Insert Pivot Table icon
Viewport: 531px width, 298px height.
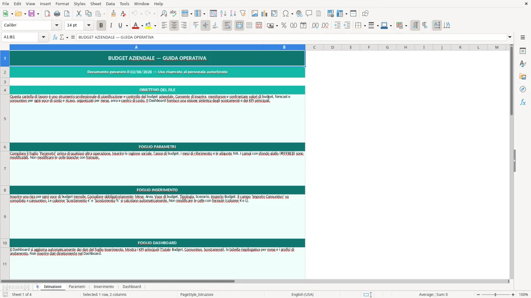point(274,14)
